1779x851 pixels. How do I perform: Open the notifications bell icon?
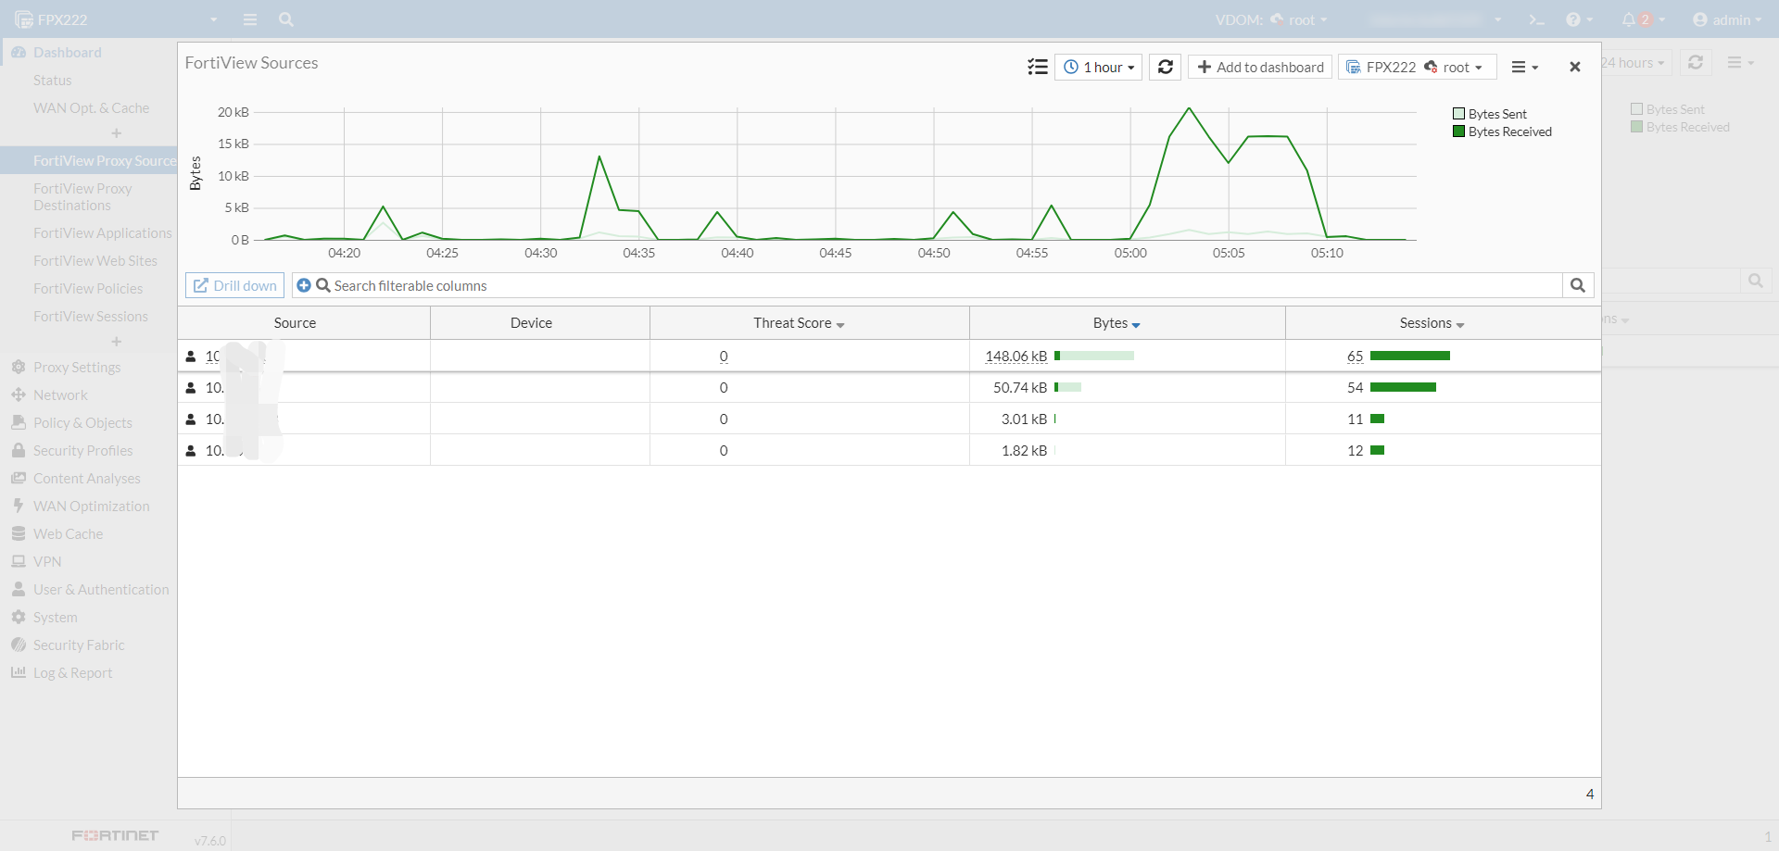(x=1628, y=19)
